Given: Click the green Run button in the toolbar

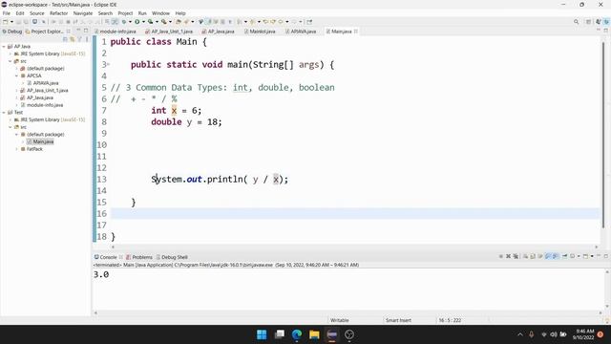Looking at the screenshot, I should click(137, 22).
